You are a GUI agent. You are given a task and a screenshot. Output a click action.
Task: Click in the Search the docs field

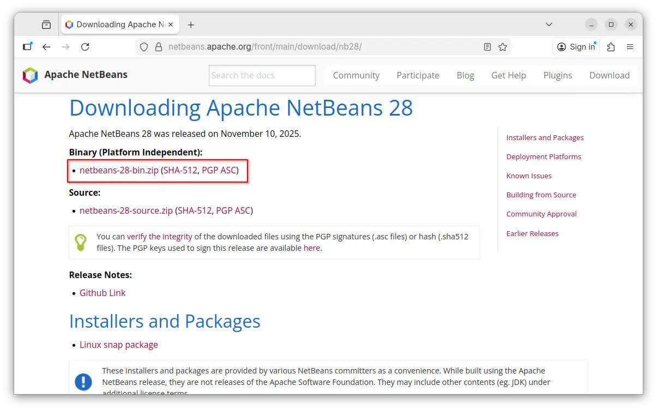pos(262,75)
